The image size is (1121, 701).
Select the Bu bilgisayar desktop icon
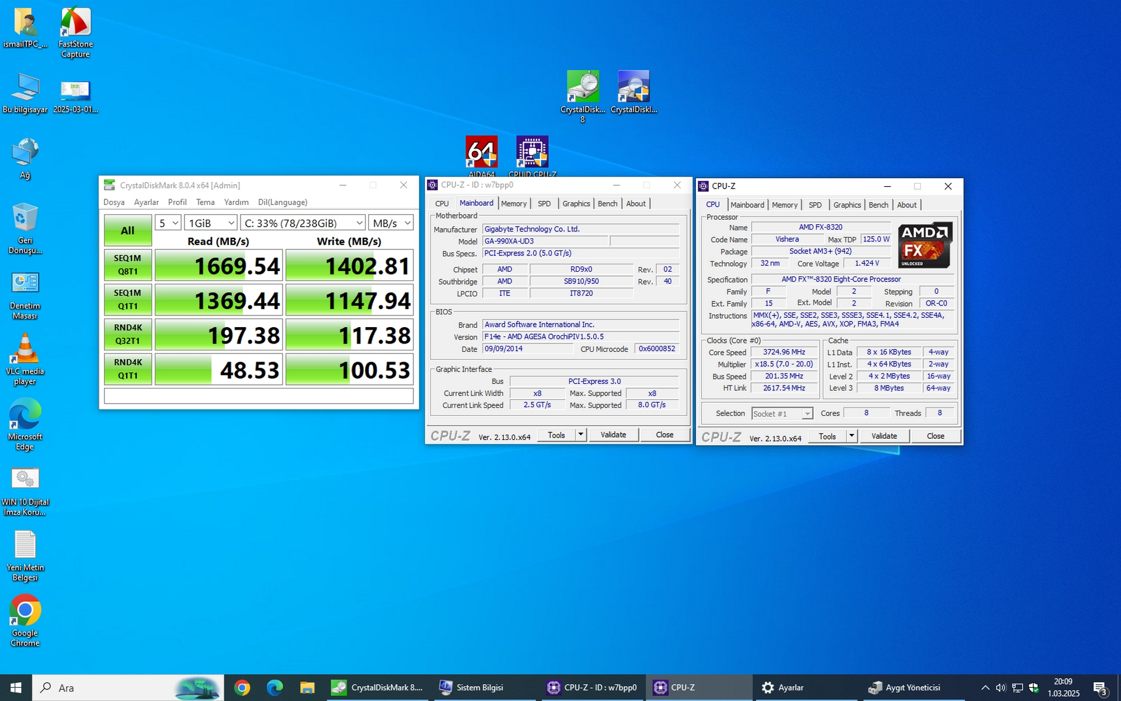[25, 93]
